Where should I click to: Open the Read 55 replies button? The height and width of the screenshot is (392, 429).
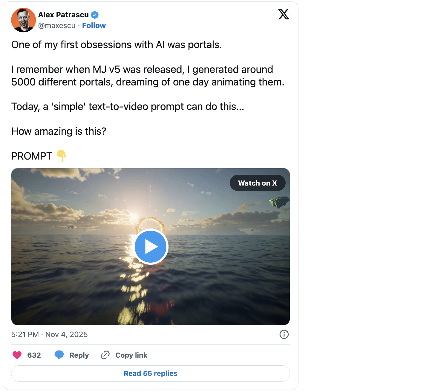(x=151, y=373)
